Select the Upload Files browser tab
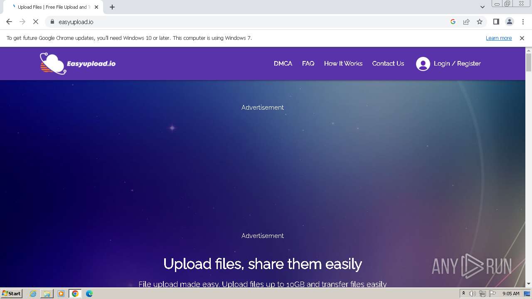Viewport: 532px width, 299px height. 52,7
